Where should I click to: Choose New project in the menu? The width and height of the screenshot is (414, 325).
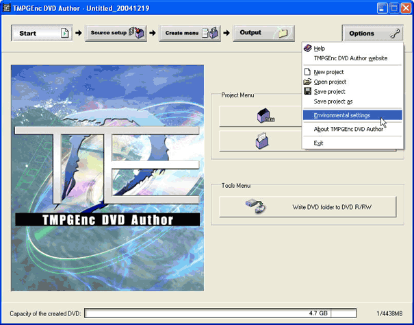[328, 72]
